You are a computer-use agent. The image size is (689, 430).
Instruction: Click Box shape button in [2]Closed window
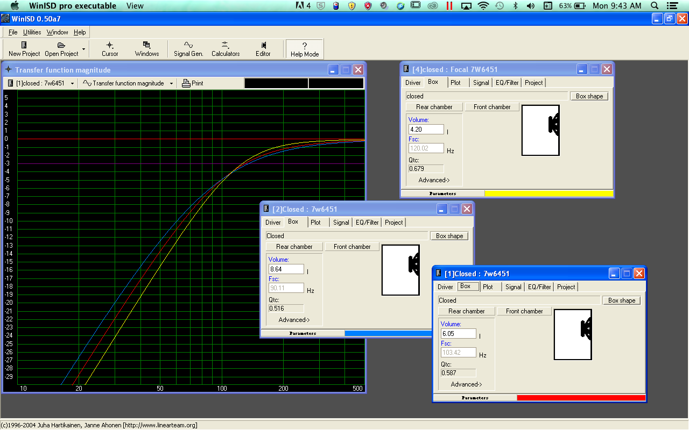tap(449, 236)
